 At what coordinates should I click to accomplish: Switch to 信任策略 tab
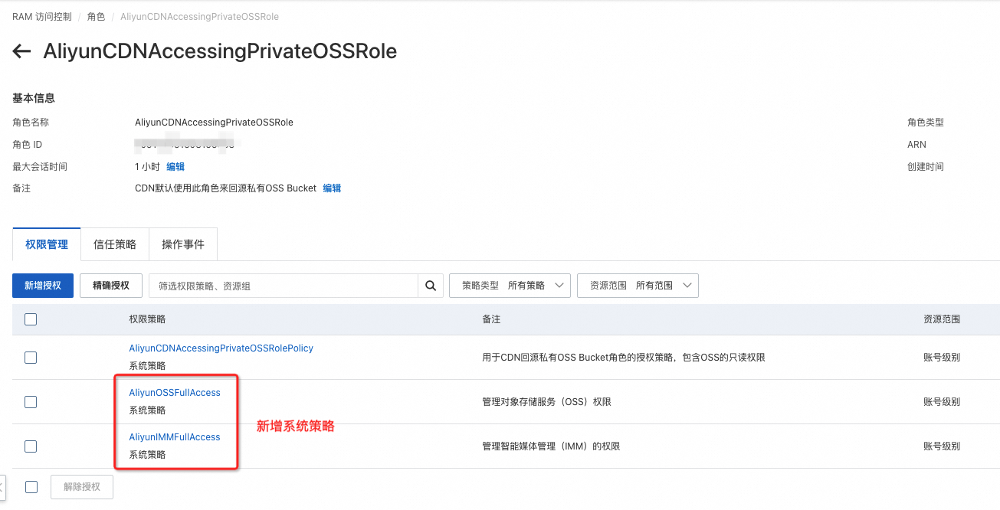coord(115,244)
